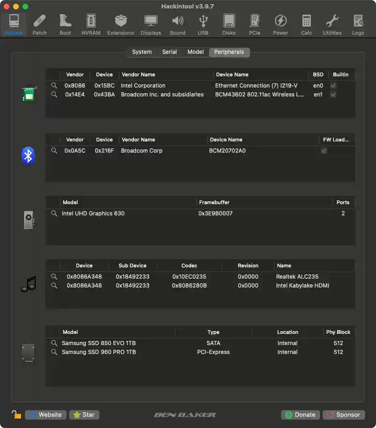Open the NVRAM section
The height and width of the screenshot is (428, 376).
91,23
